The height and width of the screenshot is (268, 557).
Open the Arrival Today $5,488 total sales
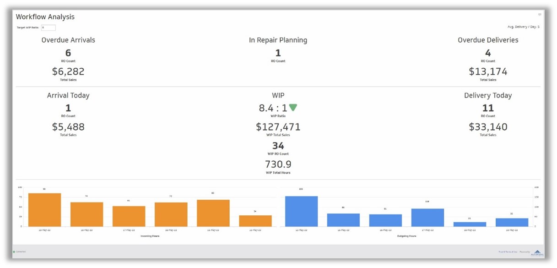[68, 127]
